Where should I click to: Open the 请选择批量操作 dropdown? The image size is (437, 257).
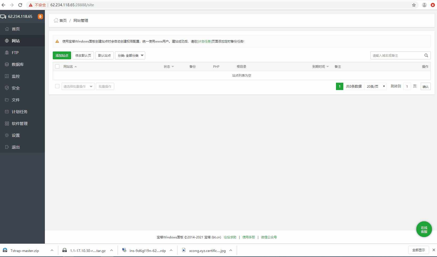coord(78,86)
